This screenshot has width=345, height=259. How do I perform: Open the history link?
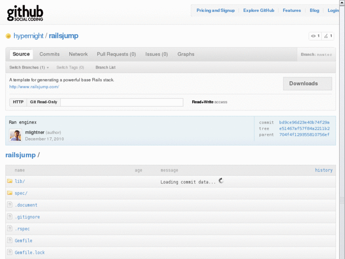(x=324, y=170)
